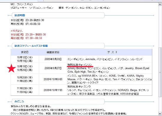Click the 10月12日(本) broadcast date

(x=25, y=57)
